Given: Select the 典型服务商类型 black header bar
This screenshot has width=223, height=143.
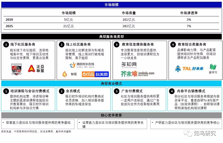Looking at the screenshot, I should pos(111,37).
